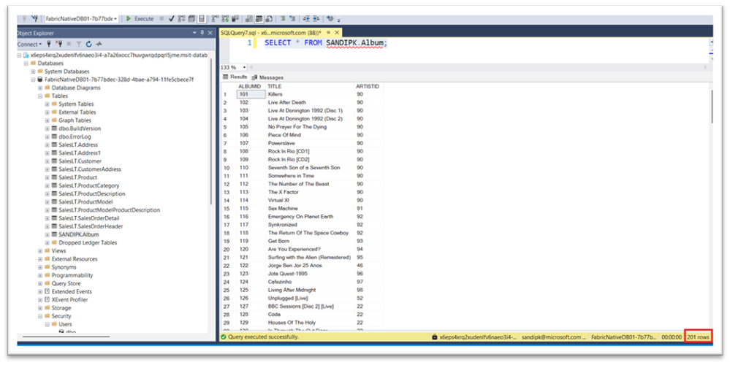Open Query Options toolbar icon

click(191, 19)
